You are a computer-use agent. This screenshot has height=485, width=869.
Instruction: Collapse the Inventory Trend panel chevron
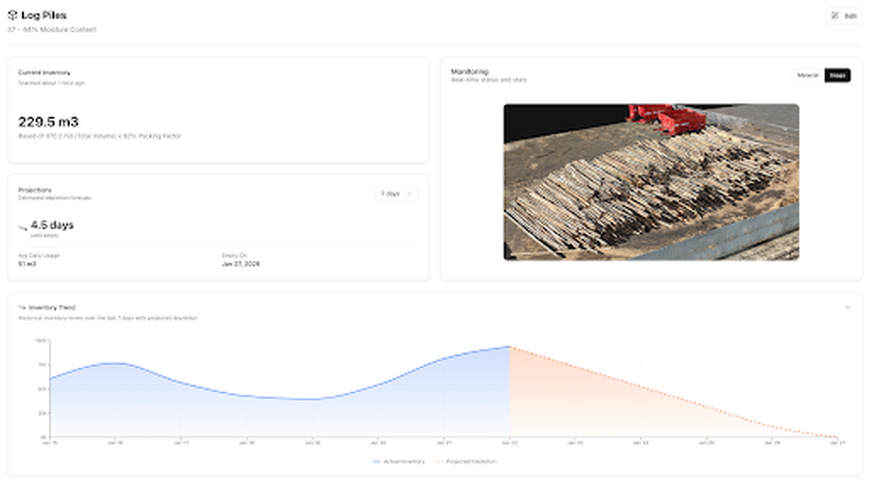(847, 307)
